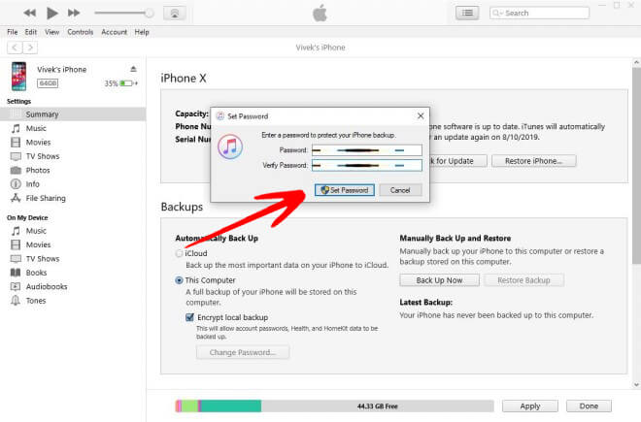Toggle the list view button
The width and height of the screenshot is (641, 422).
pos(467,13)
